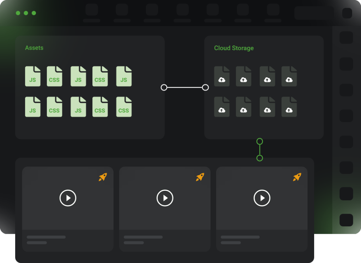Play the video on the left card

(68, 198)
